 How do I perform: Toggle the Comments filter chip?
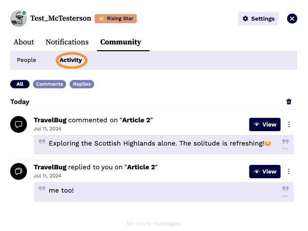click(49, 84)
